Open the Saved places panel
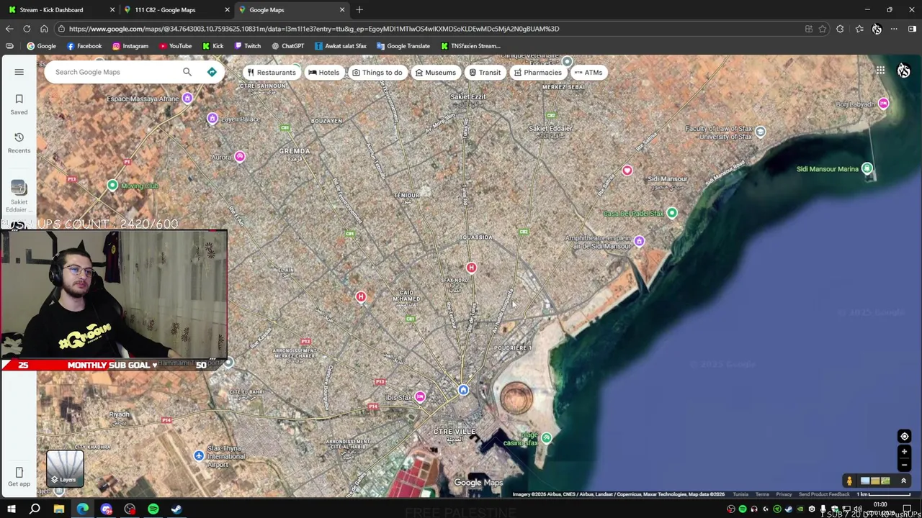The image size is (922, 518). click(x=19, y=104)
